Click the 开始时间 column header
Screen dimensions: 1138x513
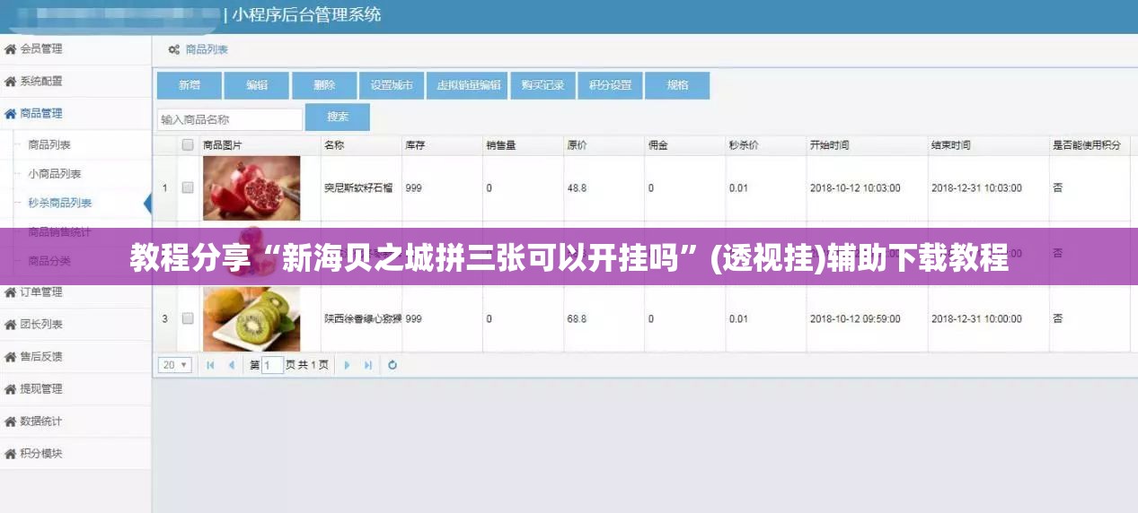(x=829, y=144)
